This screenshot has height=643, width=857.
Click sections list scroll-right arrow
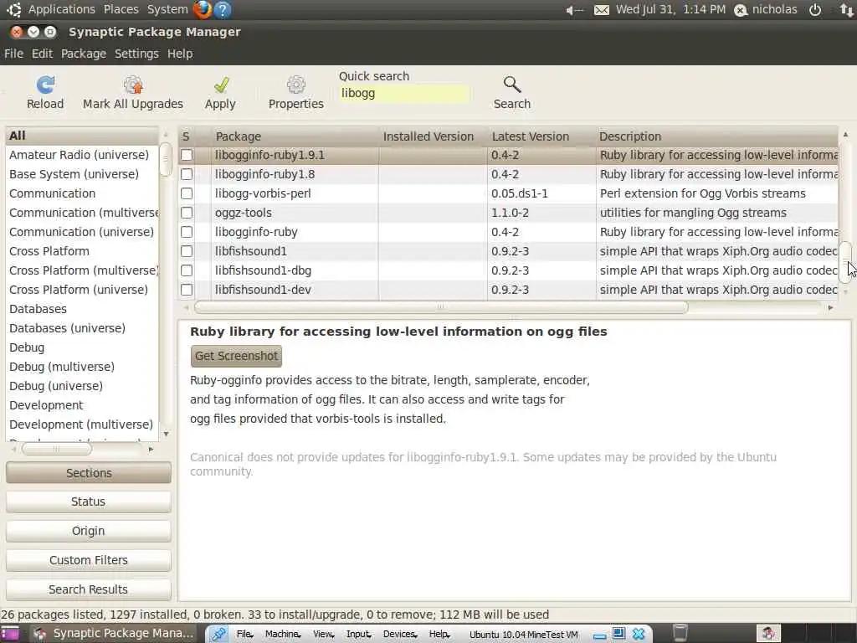[x=151, y=450]
